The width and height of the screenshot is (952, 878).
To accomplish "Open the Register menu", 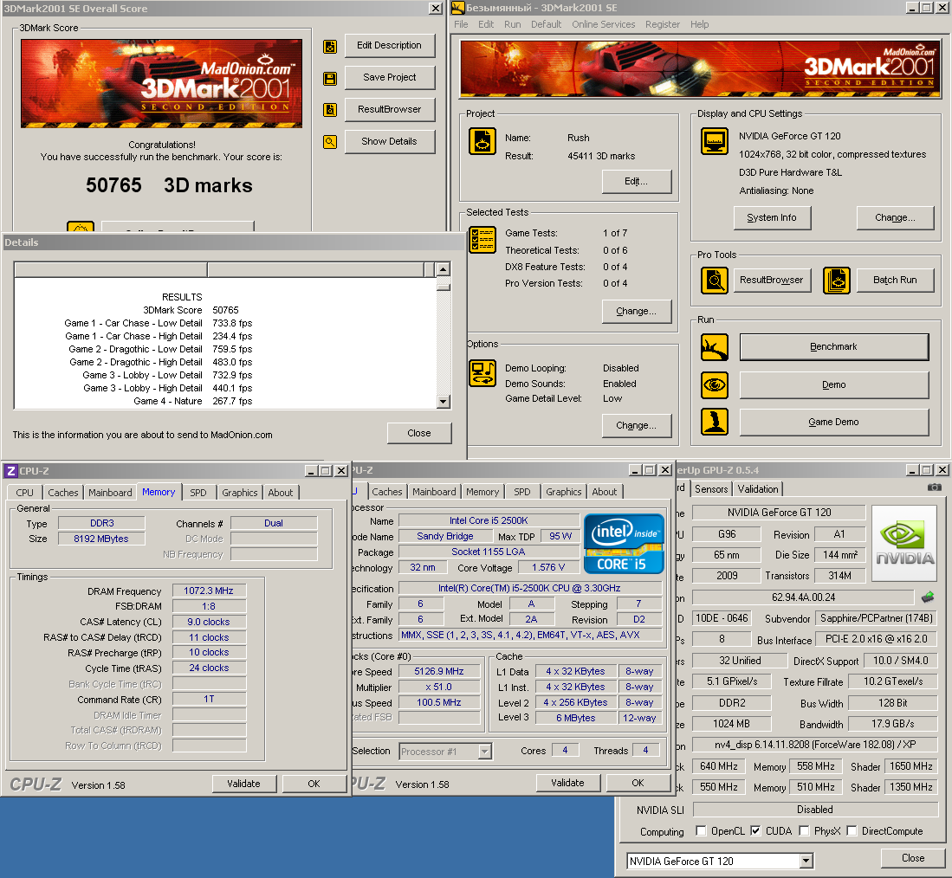I will [x=663, y=24].
